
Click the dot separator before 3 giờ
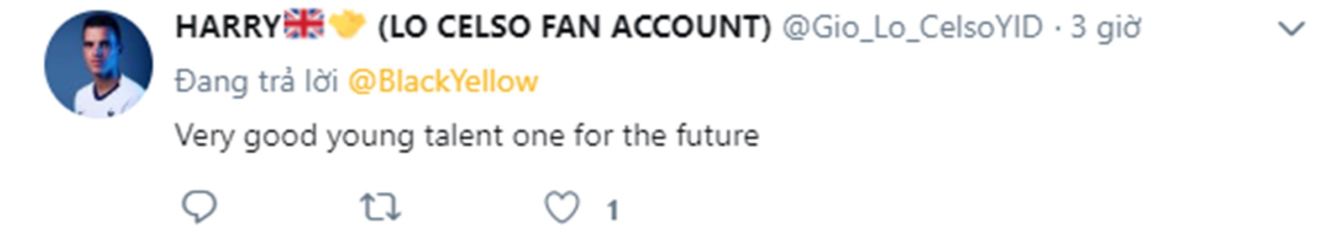click(1058, 28)
